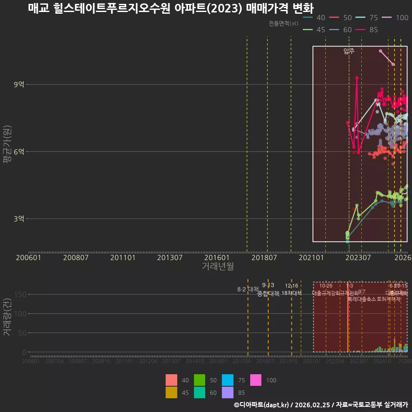The image size is (412, 412).
Task: Toggle the 45 line entry in the top legend
Action: click(314, 30)
